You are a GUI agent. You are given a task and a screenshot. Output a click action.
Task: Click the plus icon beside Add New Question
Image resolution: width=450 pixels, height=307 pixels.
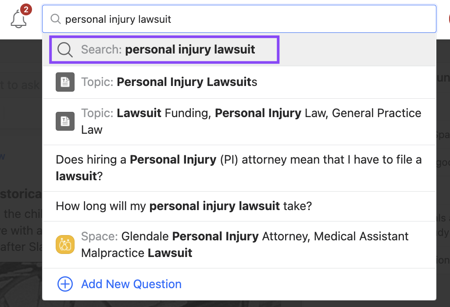click(64, 284)
